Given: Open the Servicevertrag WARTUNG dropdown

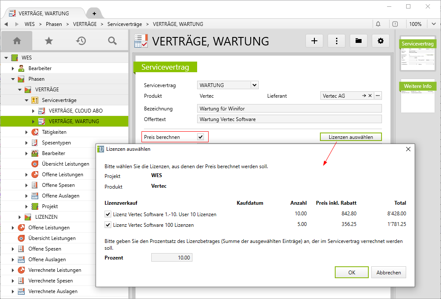Looking at the screenshot, I should 254,85.
